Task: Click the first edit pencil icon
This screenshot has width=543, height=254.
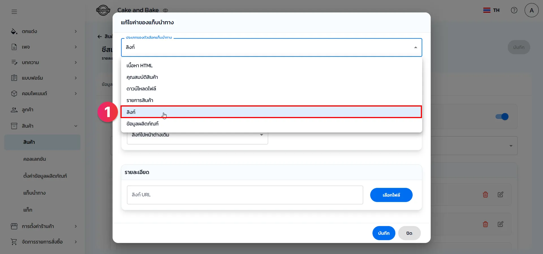Action: [x=500, y=195]
